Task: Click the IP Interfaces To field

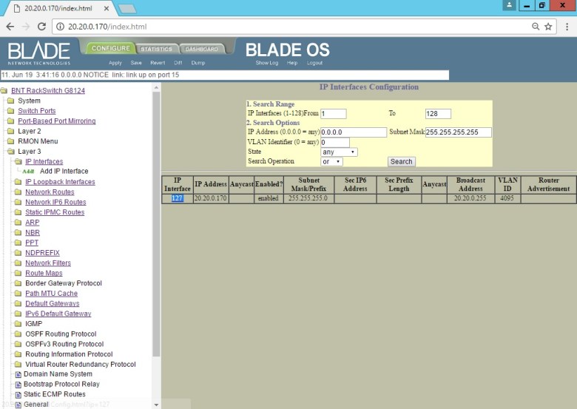Action: [438, 114]
